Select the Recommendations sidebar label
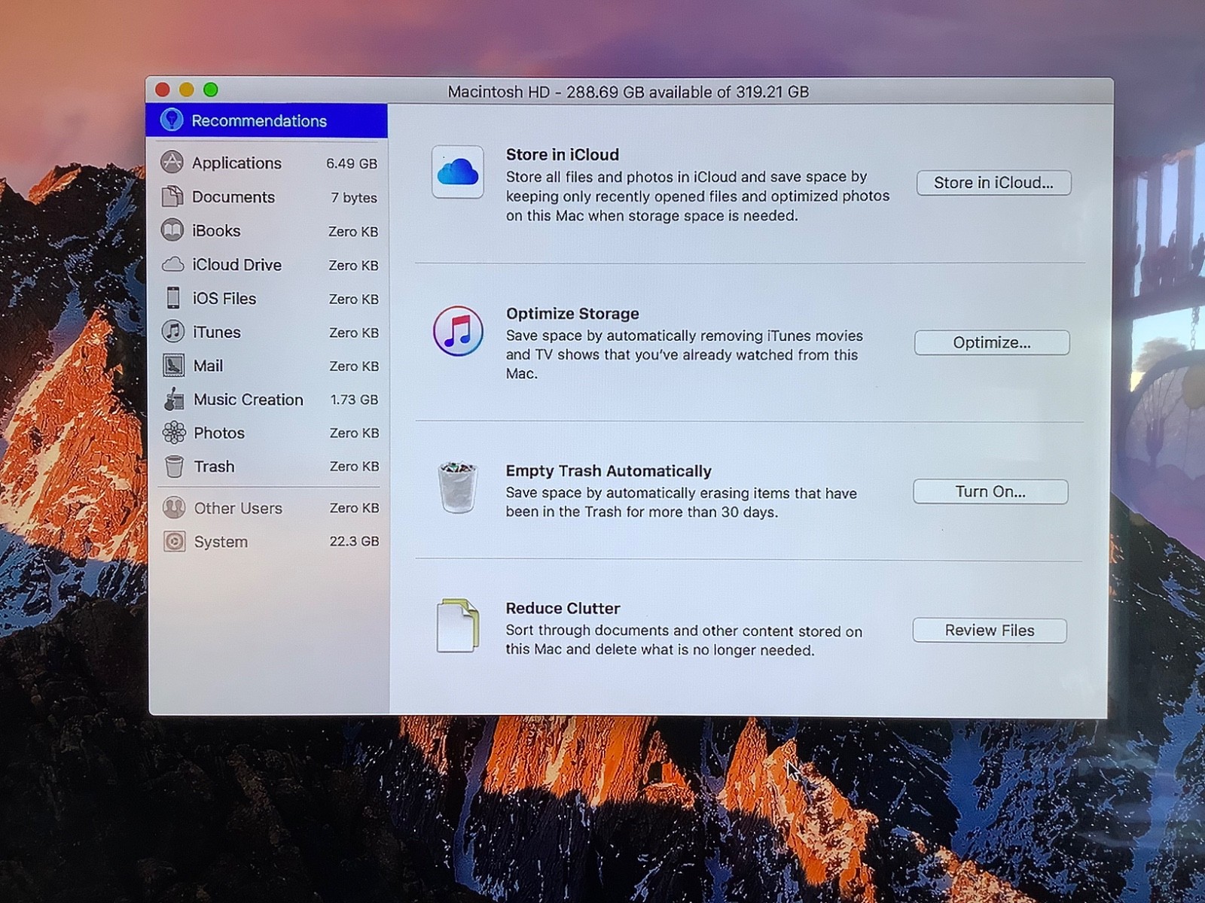The image size is (1205, 903). click(x=259, y=121)
